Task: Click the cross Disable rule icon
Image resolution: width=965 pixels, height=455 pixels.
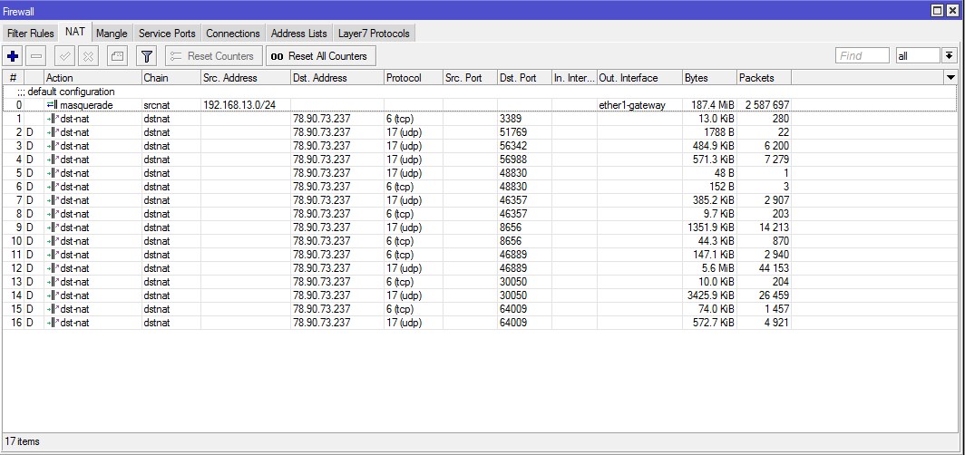Action: pyautogui.click(x=88, y=56)
